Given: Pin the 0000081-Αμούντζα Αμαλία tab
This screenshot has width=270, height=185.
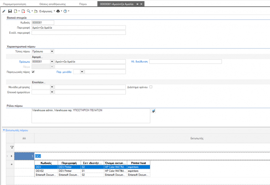Looking at the screenshot, I should pos(138,4).
